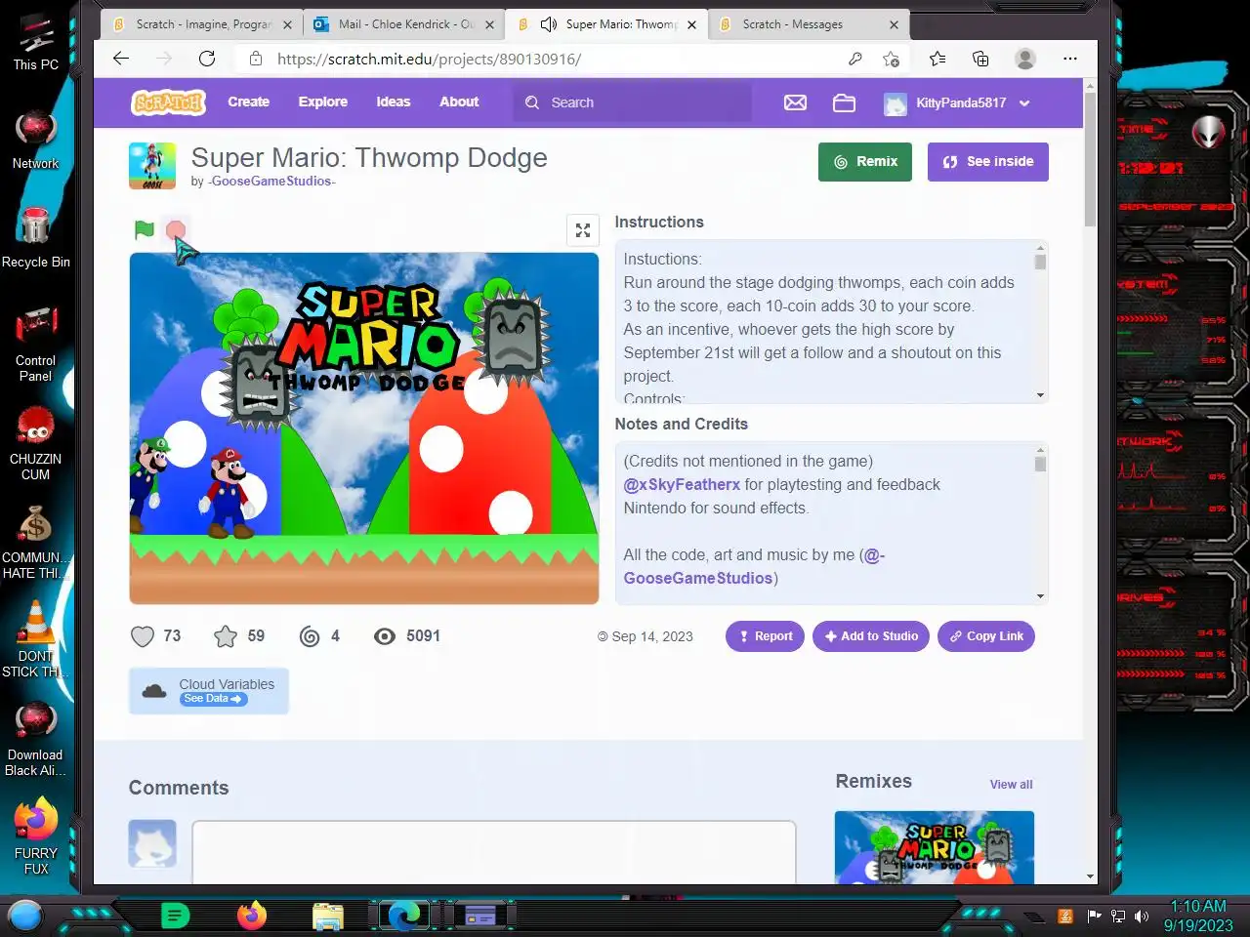
Task: Open browser Collections icon
Action: [x=980, y=59]
